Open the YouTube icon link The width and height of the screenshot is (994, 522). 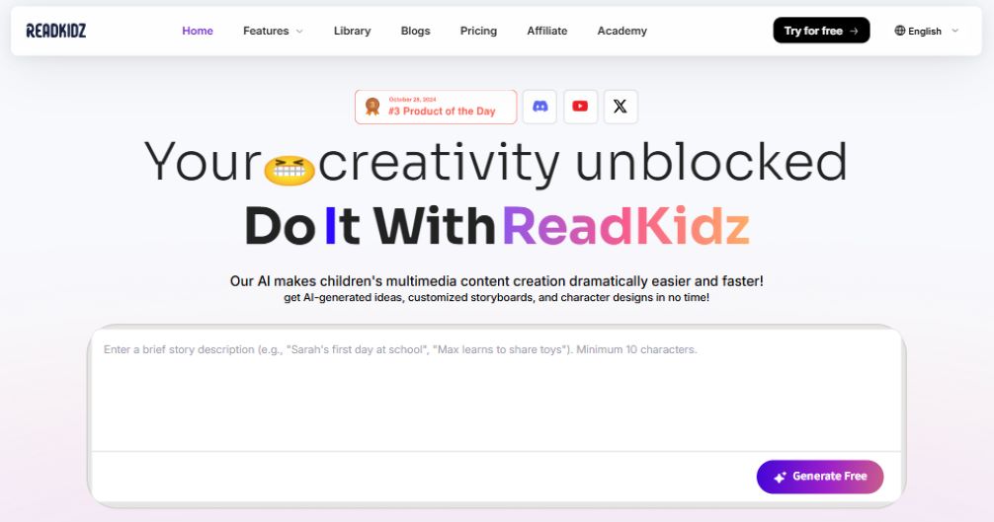[x=580, y=107]
